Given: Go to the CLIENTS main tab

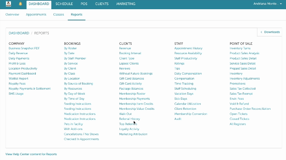Looking at the screenshot, I should coord(102,4).
